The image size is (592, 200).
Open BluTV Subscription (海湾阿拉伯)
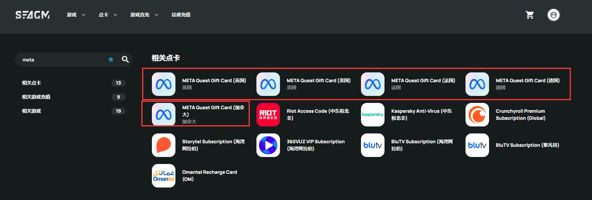[x=422, y=145]
